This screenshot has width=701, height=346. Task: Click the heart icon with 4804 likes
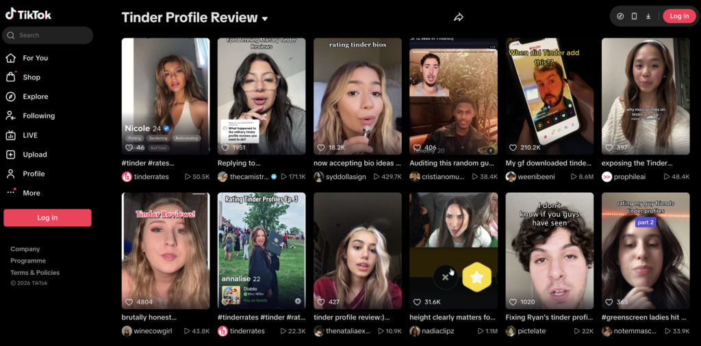point(129,302)
